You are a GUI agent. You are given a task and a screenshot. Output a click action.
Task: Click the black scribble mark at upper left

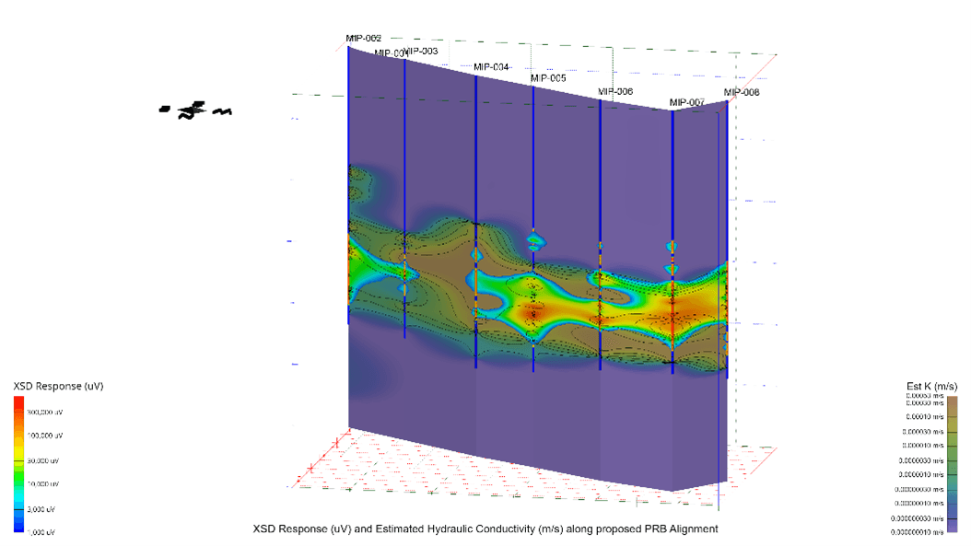[x=195, y=111]
